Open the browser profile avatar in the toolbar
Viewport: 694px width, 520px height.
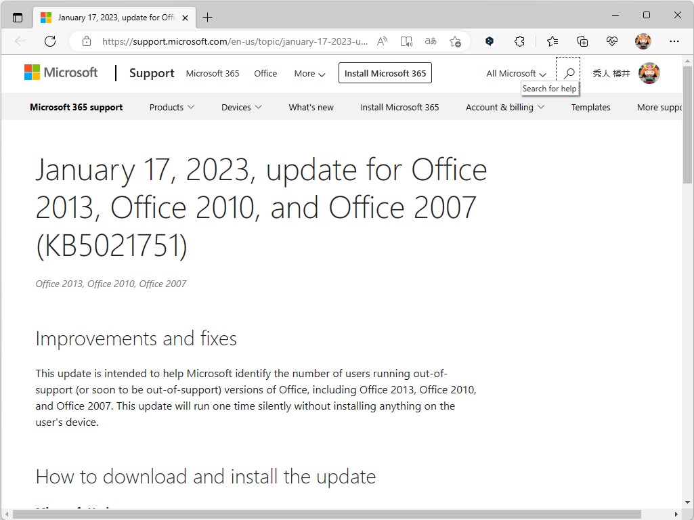point(643,41)
